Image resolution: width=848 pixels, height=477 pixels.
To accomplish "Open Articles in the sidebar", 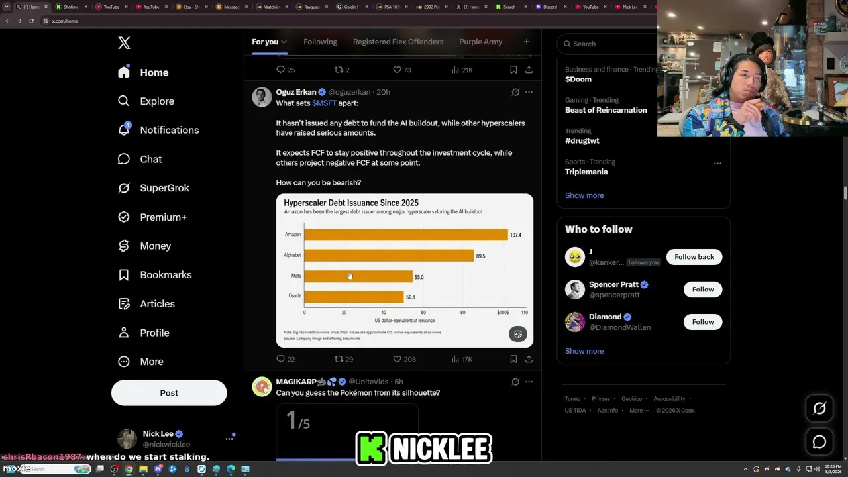I will (146, 303).
